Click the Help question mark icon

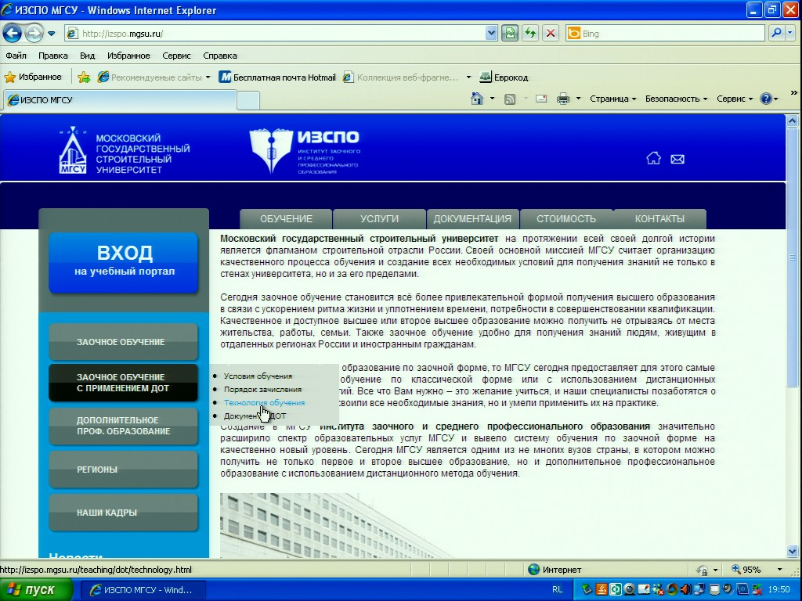(x=766, y=99)
